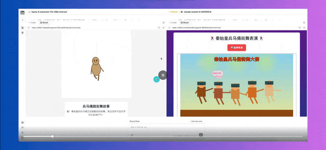Select Block tab in llama-4-maverick panel
This screenshot has width=326, height=150.
pos(44,23)
